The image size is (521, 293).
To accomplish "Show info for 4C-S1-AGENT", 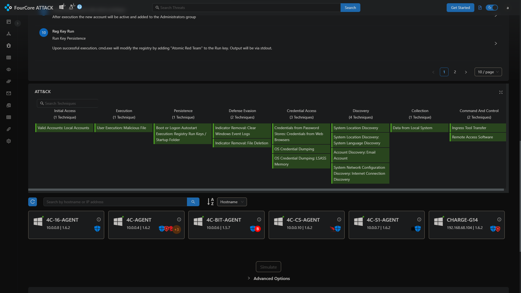I will pos(419,219).
